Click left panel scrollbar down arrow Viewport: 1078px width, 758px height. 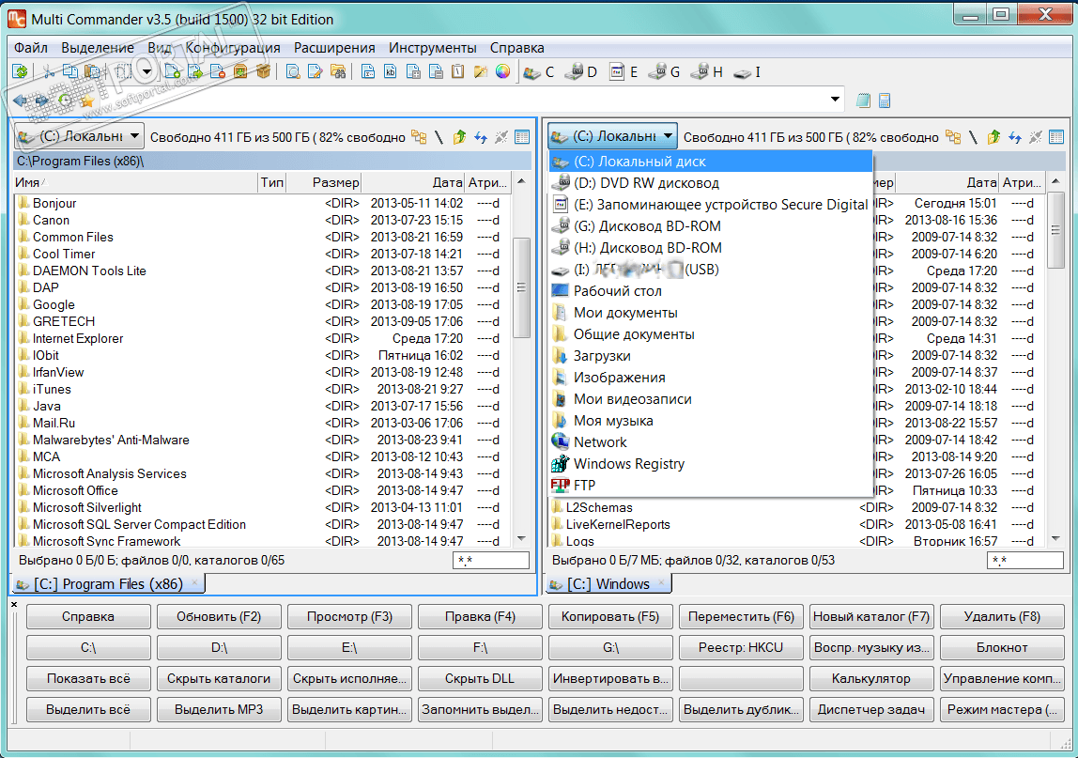click(x=521, y=538)
